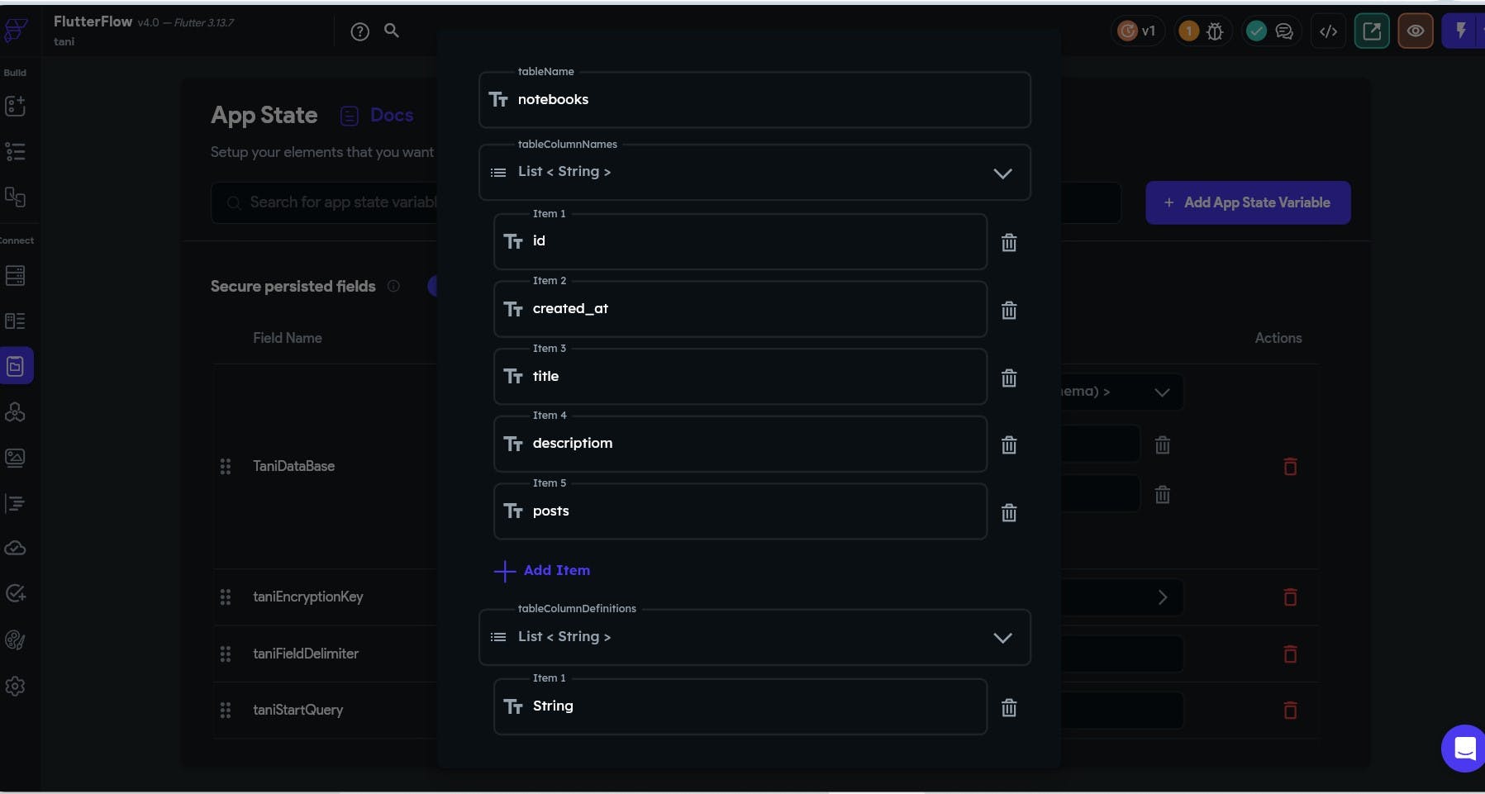Click the v1 version history button

point(1138,31)
